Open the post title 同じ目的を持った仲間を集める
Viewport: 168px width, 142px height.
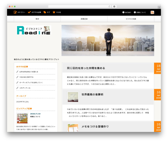(86, 68)
